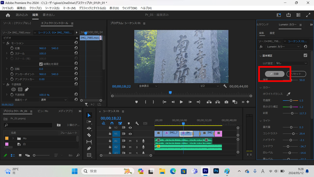Image resolution: width=314 pixels, height=177 pixels.
Task: Collapse the Basic Correction section
Action: point(261,56)
